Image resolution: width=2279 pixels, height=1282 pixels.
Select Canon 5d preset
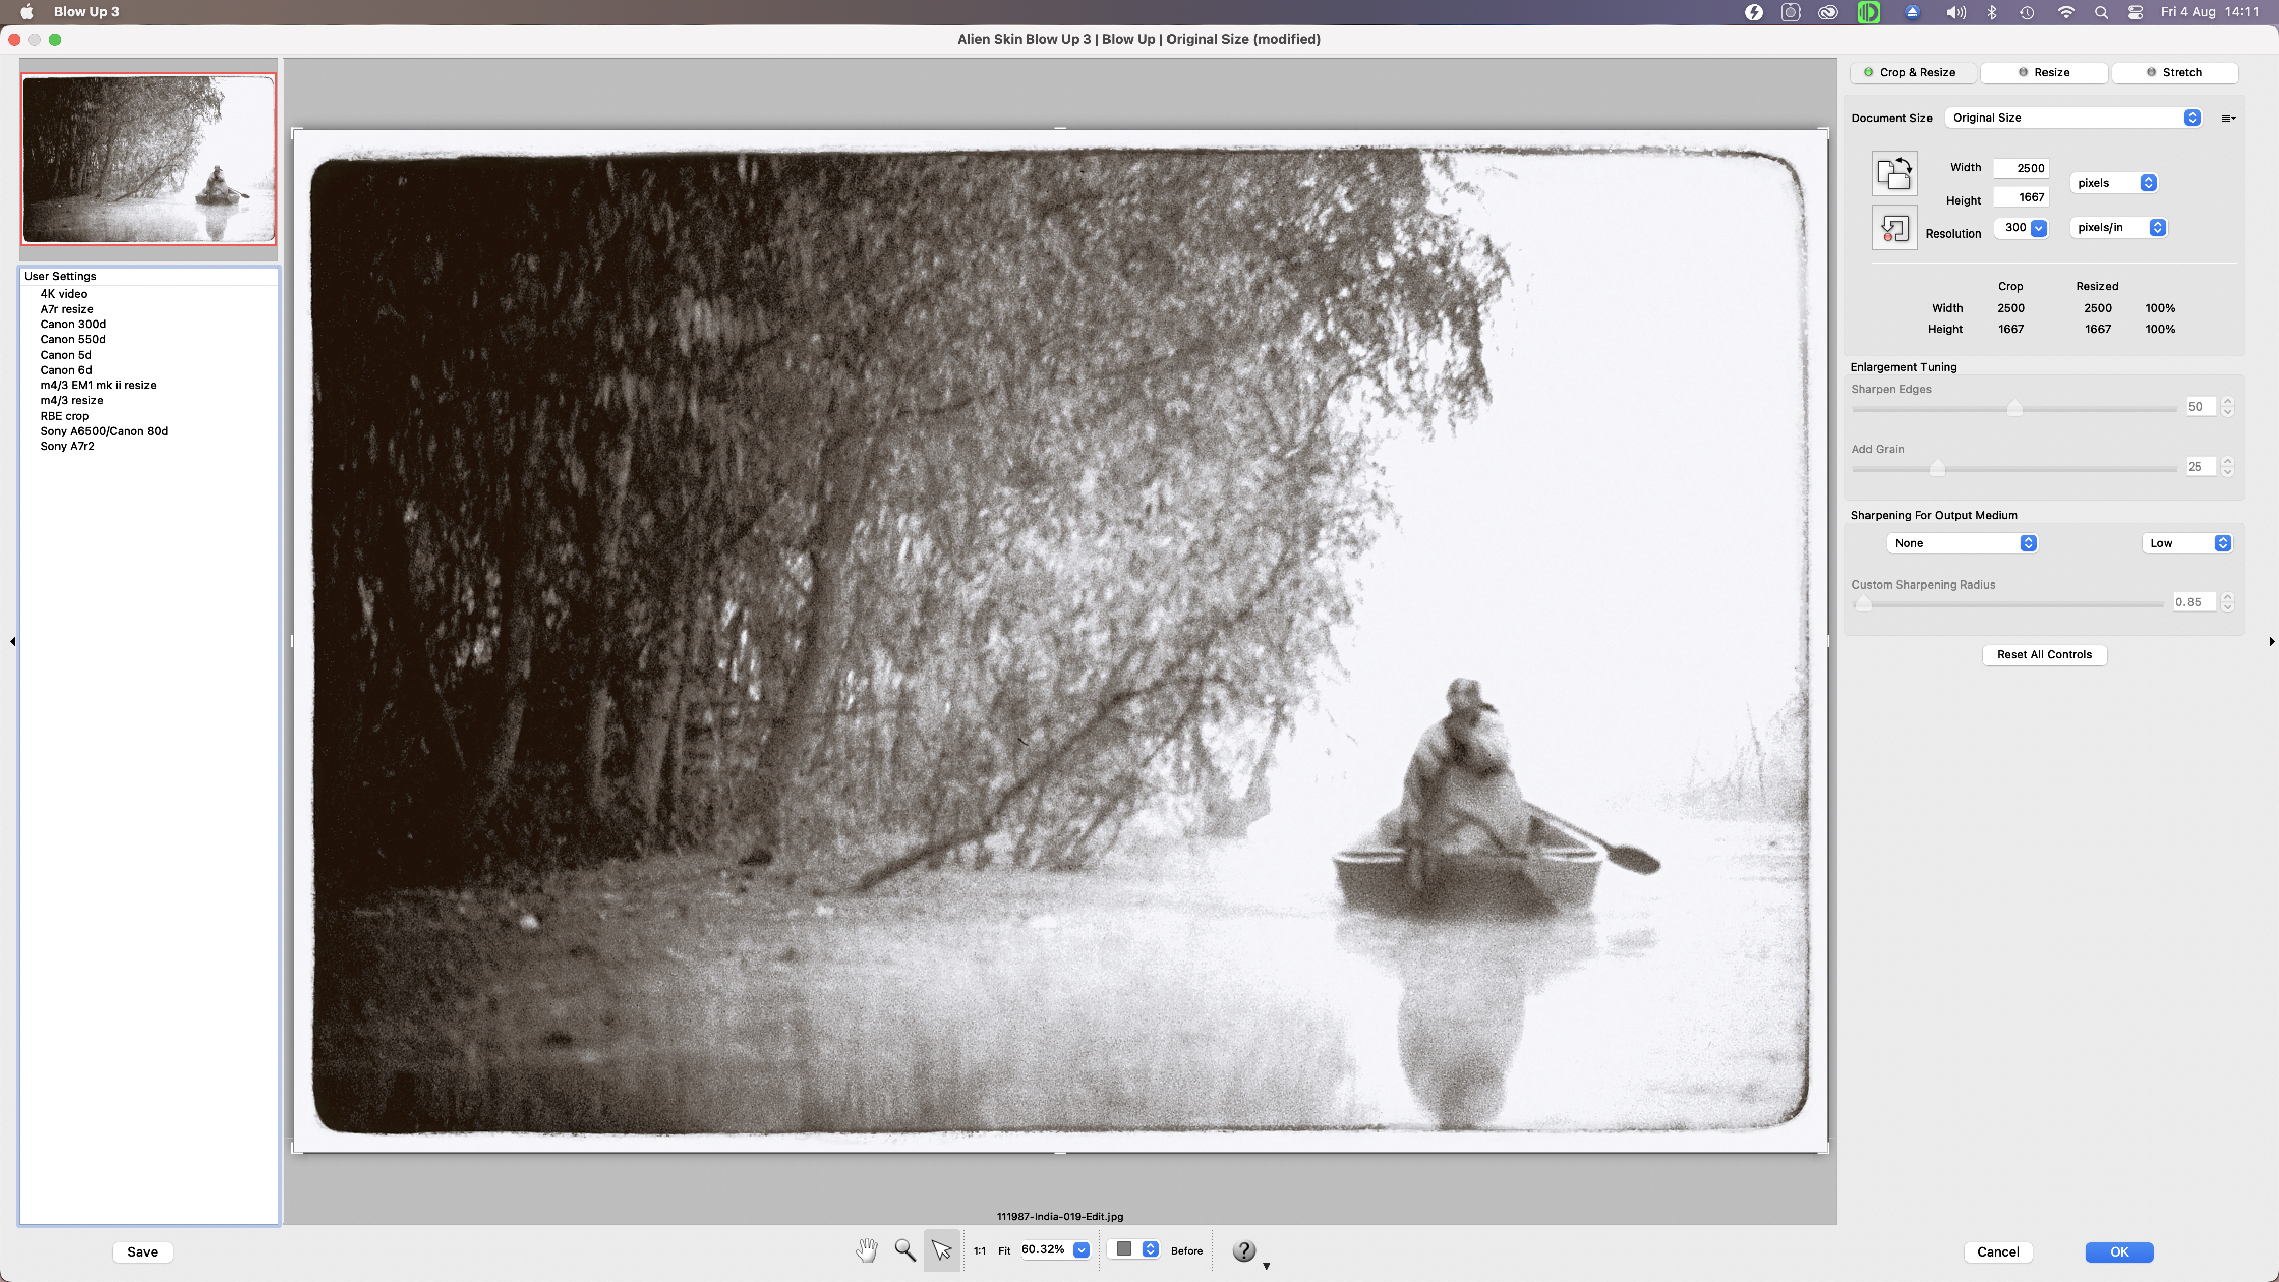(66, 355)
